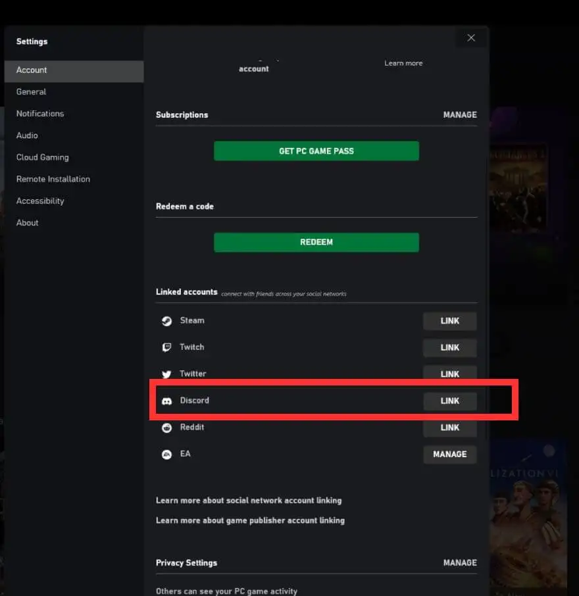Manage the EA linked account

point(450,454)
